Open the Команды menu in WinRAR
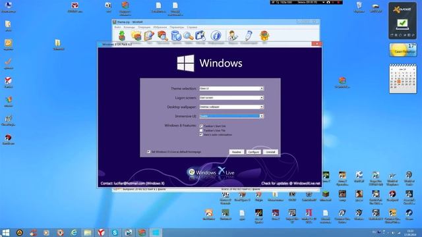This screenshot has height=237, width=422. 129,27
